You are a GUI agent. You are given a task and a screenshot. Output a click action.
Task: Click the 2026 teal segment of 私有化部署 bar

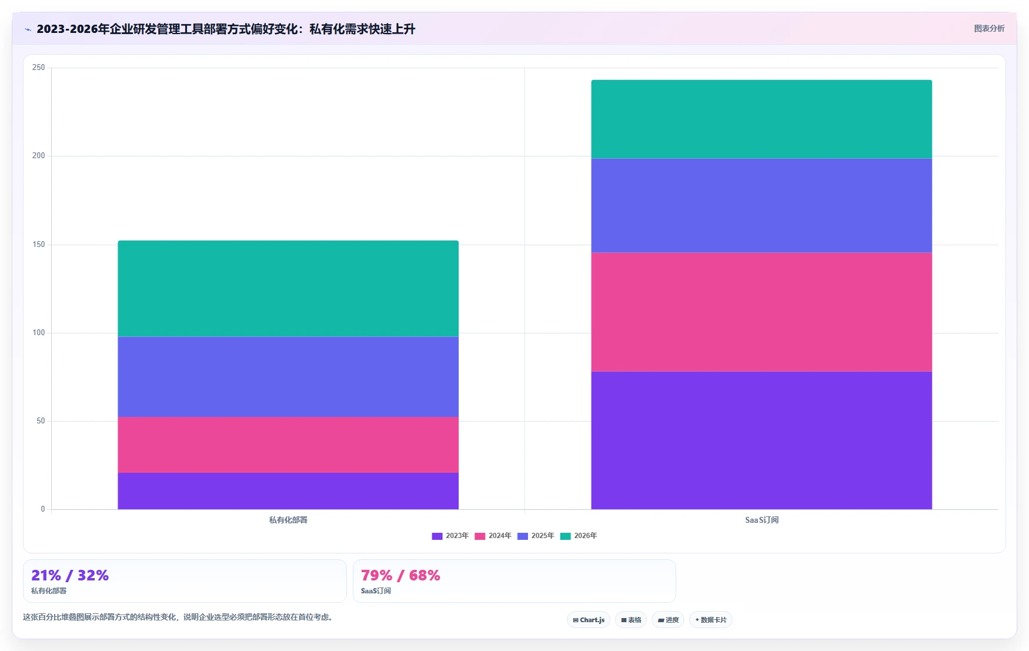[288, 289]
